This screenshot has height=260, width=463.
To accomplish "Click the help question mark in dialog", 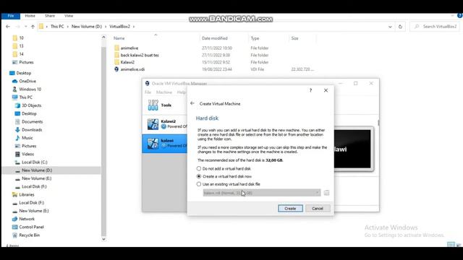I will coord(310,90).
